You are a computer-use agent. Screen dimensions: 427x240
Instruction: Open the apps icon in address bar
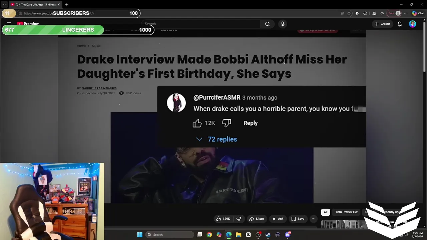343,13
